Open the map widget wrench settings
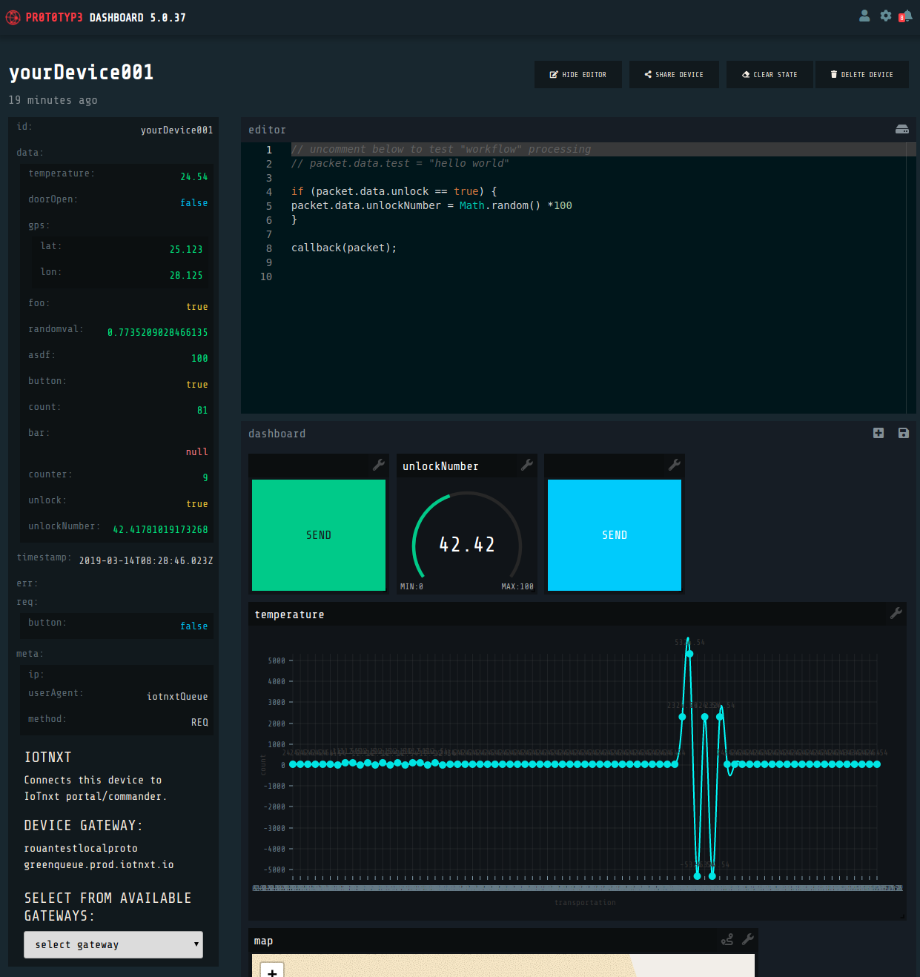Image resolution: width=920 pixels, height=977 pixels. coord(748,939)
